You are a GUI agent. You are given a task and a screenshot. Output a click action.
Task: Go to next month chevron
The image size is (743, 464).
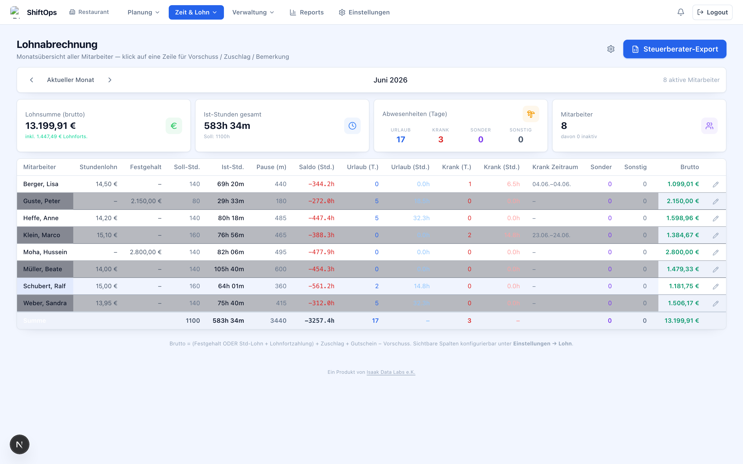tap(110, 80)
